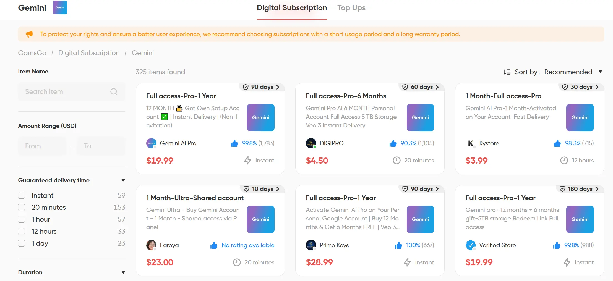Tick the 12 hours delivery checkbox

pos(22,231)
